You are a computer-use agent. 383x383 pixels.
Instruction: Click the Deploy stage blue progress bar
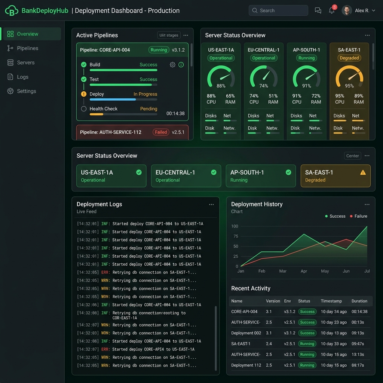(x=113, y=99)
